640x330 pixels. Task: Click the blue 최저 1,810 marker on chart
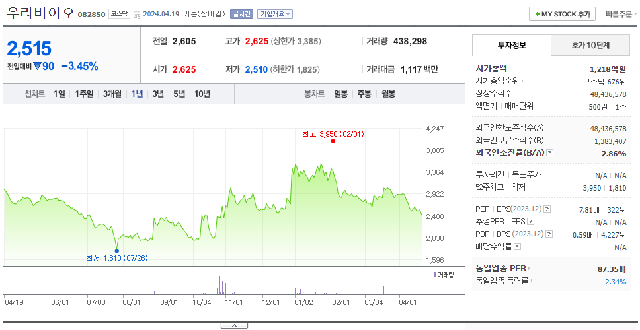(117, 251)
